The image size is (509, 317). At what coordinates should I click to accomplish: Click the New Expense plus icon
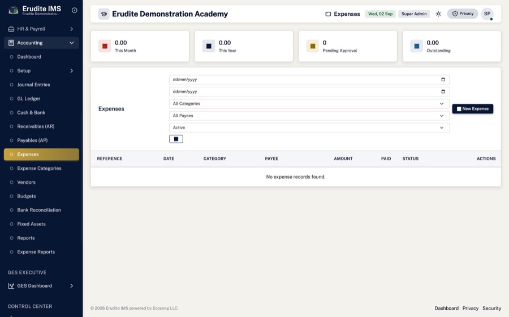point(459,109)
